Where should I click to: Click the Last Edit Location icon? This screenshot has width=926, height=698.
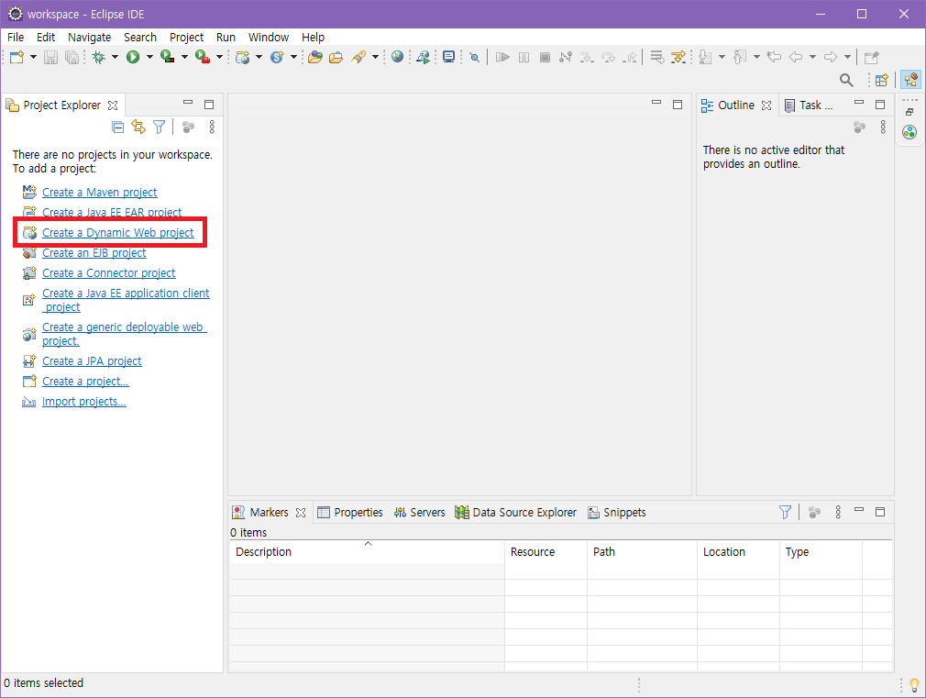click(774, 58)
